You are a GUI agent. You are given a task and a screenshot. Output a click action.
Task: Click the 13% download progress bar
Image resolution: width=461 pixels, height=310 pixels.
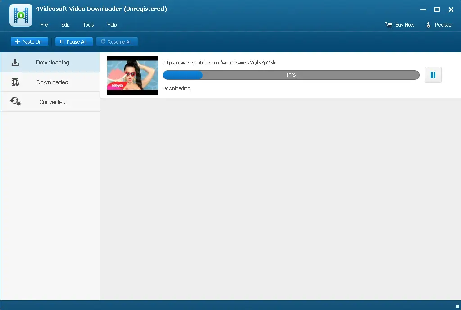(x=291, y=75)
